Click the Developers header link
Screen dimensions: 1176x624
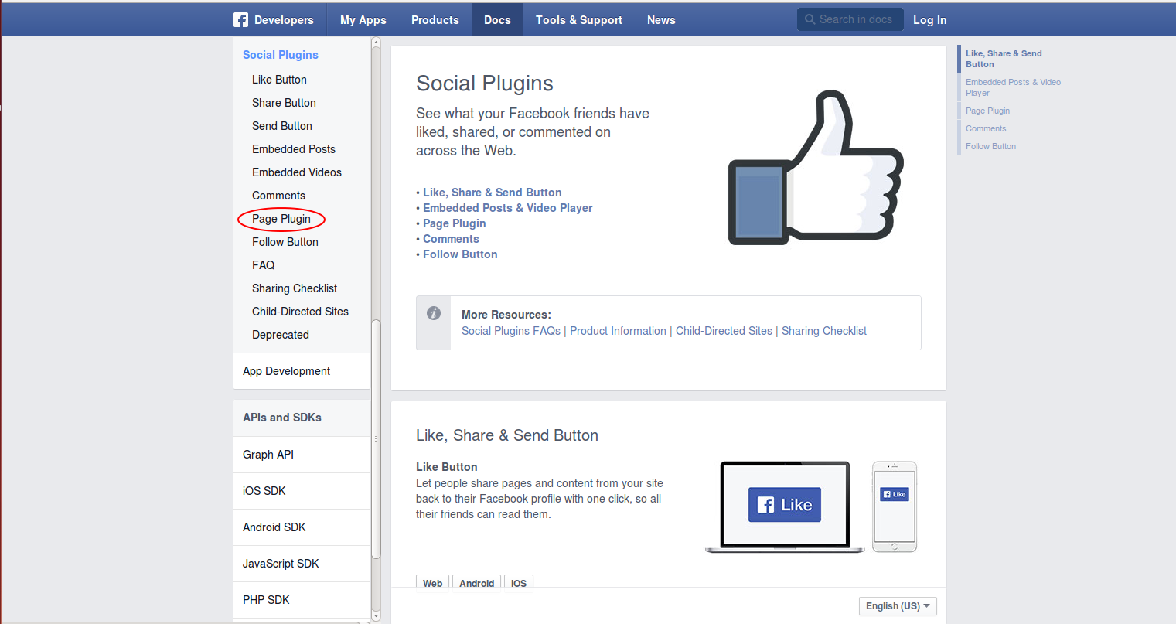[284, 20]
